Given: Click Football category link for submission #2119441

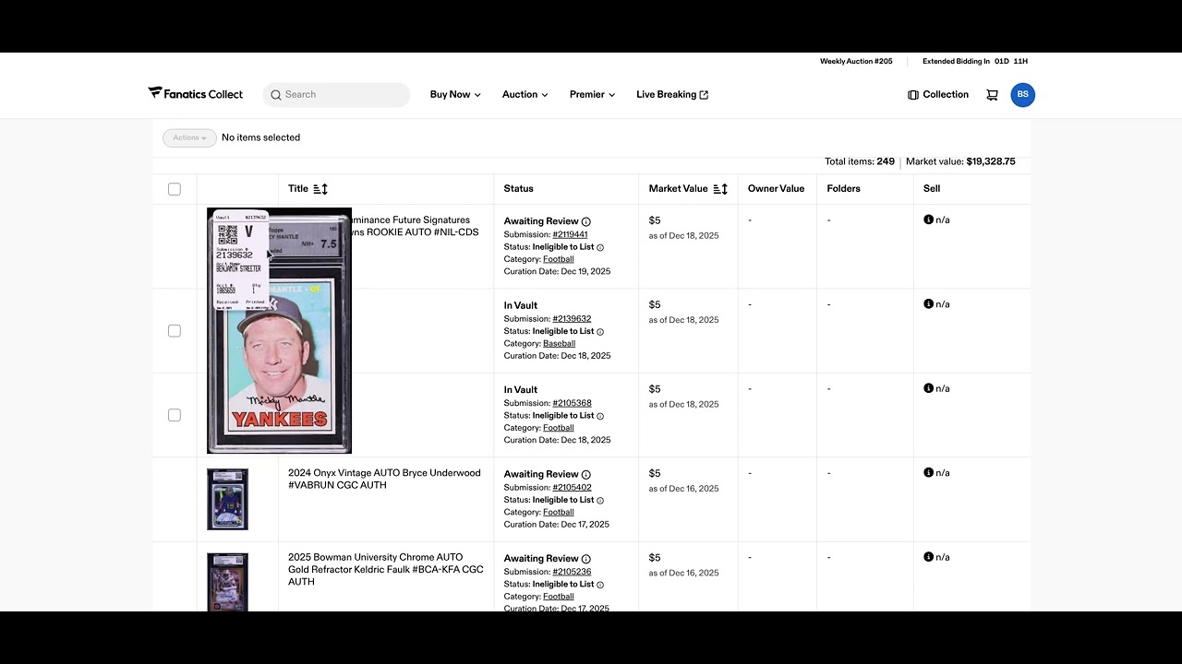Looking at the screenshot, I should (559, 259).
